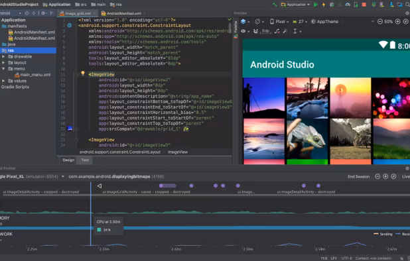Select main_menu.xml in project tree
The width and height of the screenshot is (410, 261).
point(33,75)
